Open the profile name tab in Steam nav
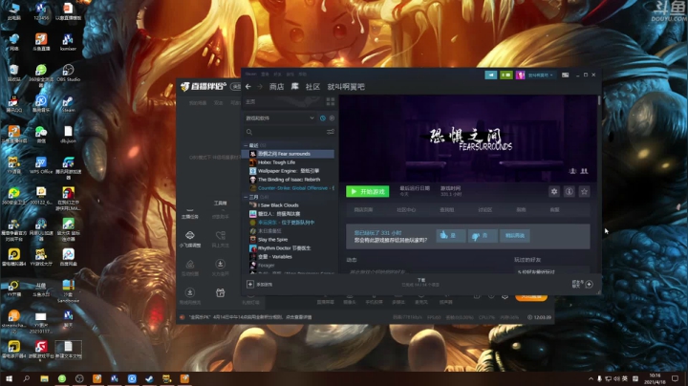688x386 pixels. (346, 87)
